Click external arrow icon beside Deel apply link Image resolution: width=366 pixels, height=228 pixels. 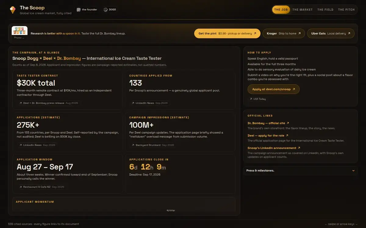pyautogui.click(x=287, y=136)
